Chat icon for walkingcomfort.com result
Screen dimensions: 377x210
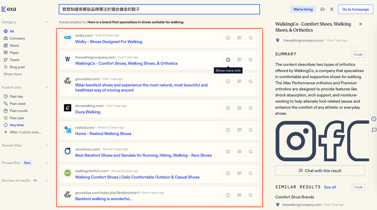click(239, 173)
